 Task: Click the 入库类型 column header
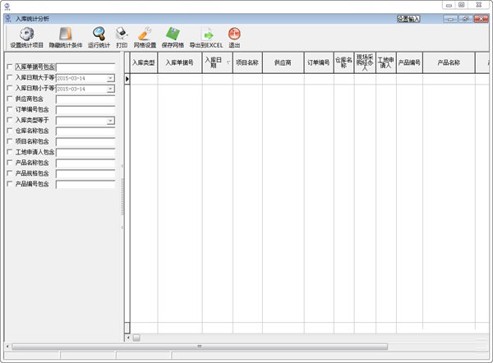click(x=144, y=63)
